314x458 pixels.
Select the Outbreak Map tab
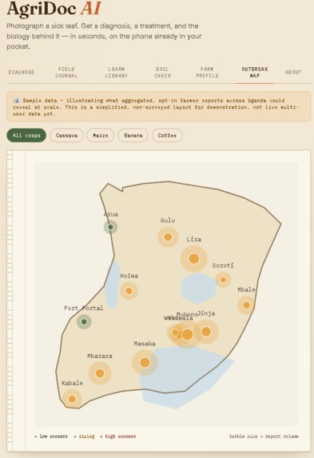coord(255,73)
